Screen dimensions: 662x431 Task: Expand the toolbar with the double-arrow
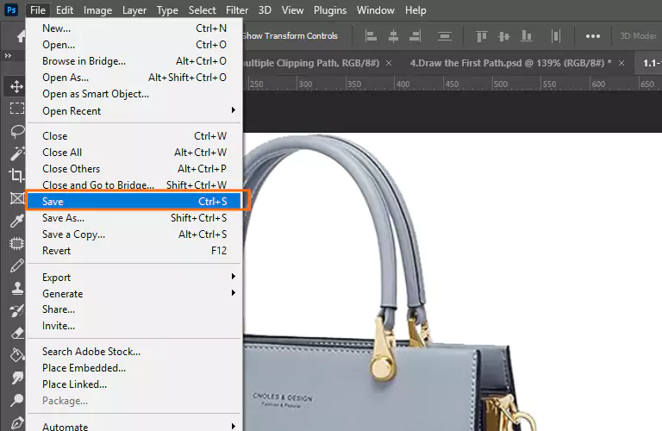click(x=8, y=56)
